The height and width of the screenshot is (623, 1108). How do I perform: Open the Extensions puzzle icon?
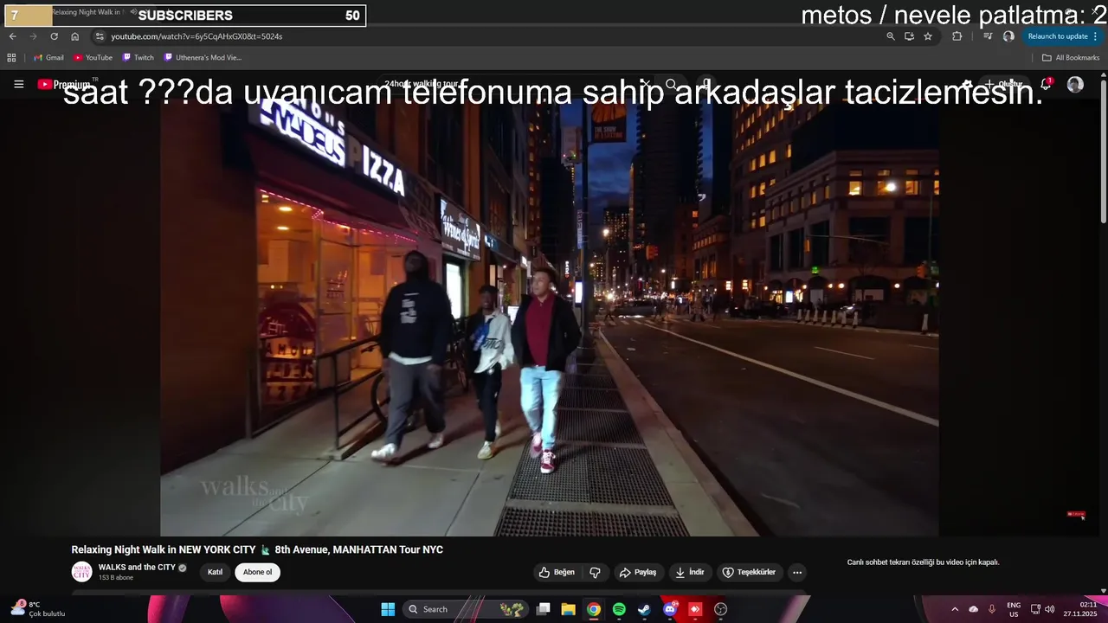pyautogui.click(x=957, y=36)
